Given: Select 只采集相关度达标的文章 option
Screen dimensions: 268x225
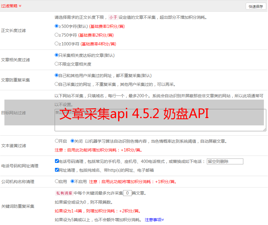Looking at the screenshot, I should (x=57, y=55).
